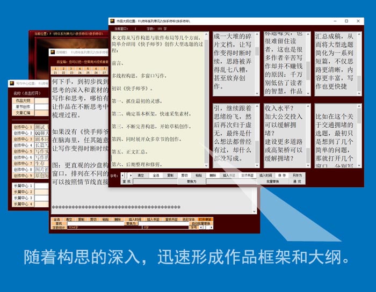The height and width of the screenshot is (292, 376).
Task: Click 插入书签 in the front outline window
Action: (229, 176)
